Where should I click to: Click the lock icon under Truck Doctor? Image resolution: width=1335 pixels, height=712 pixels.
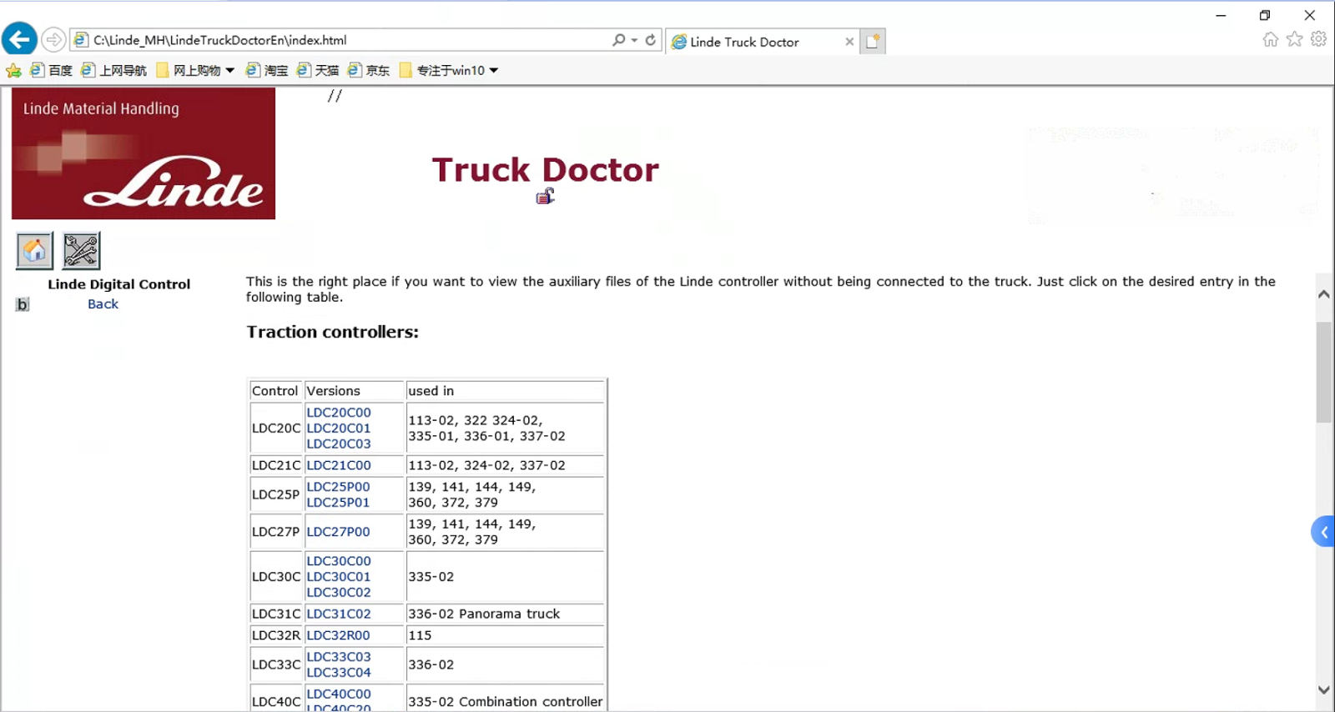(546, 197)
